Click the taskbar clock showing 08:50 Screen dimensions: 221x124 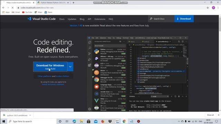coord(208,121)
